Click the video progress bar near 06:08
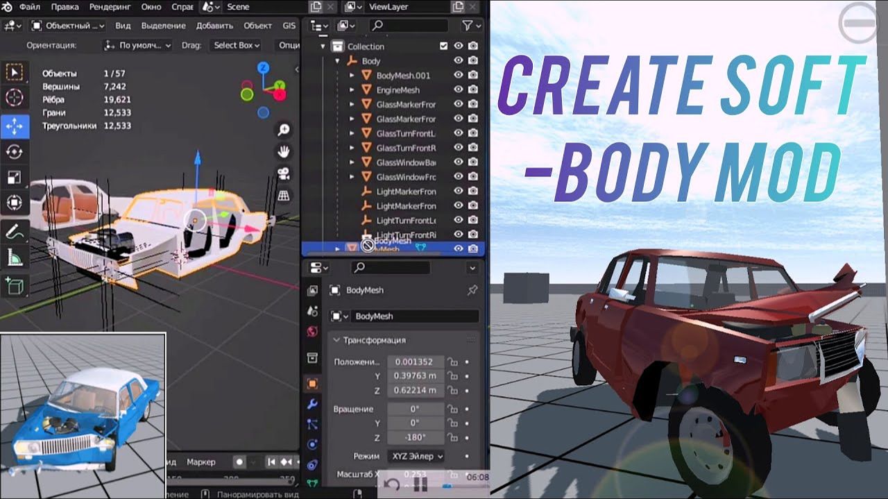This screenshot has width=888, height=499. (x=465, y=487)
